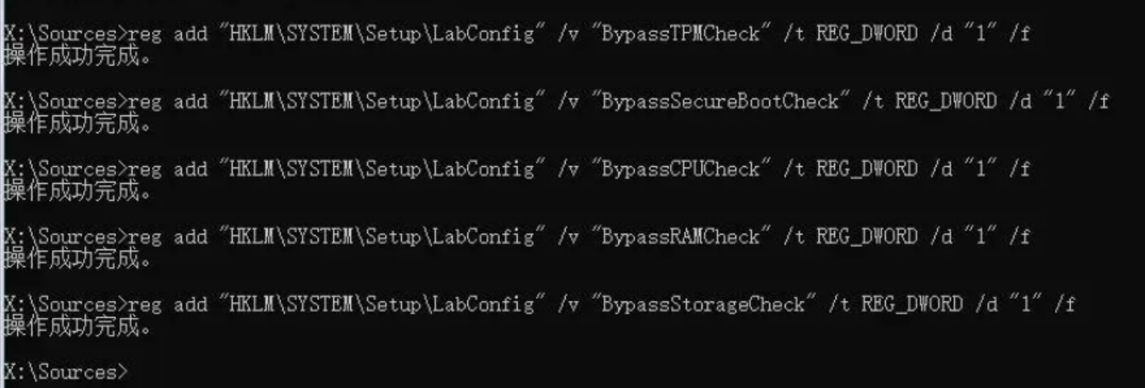
Task: Click the BypassStorageCheck value name text
Action: point(703,304)
